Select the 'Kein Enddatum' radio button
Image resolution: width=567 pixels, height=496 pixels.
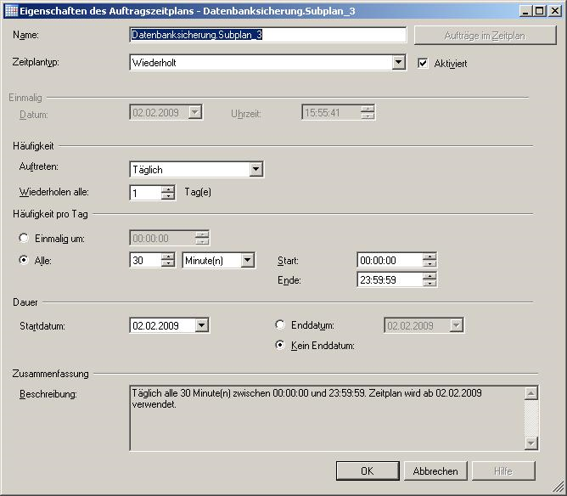click(x=281, y=346)
